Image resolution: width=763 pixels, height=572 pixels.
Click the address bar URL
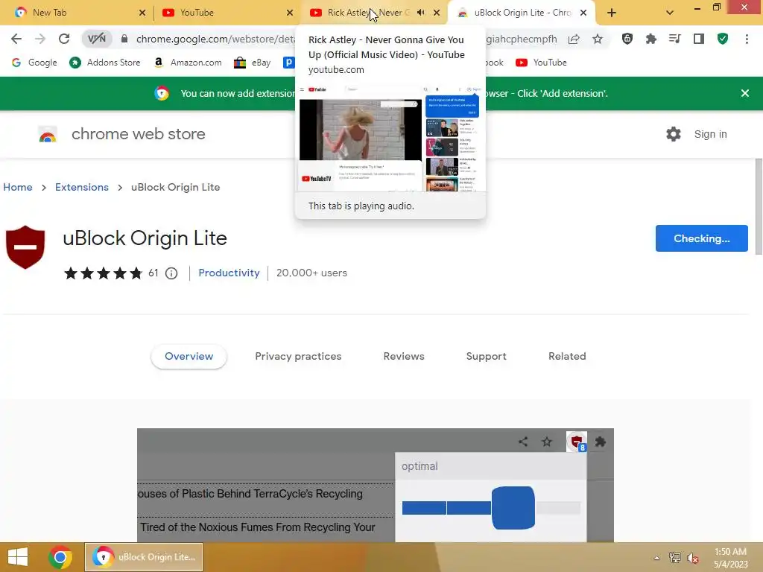tap(215, 39)
